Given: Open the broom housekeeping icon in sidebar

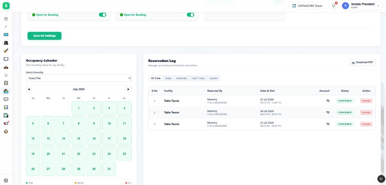Looking at the screenshot, I should 6,51.
